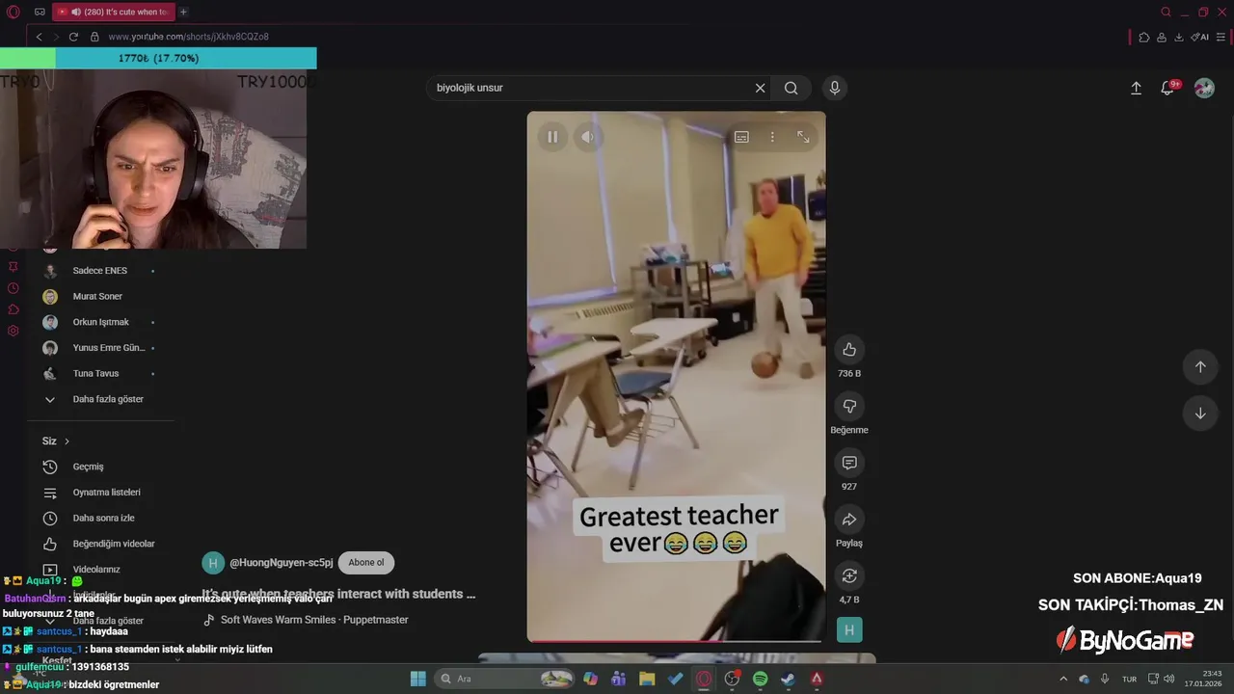Screen dimensions: 1234x694
Task: Open Opera GX main menu logo
Action: pyautogui.click(x=13, y=12)
